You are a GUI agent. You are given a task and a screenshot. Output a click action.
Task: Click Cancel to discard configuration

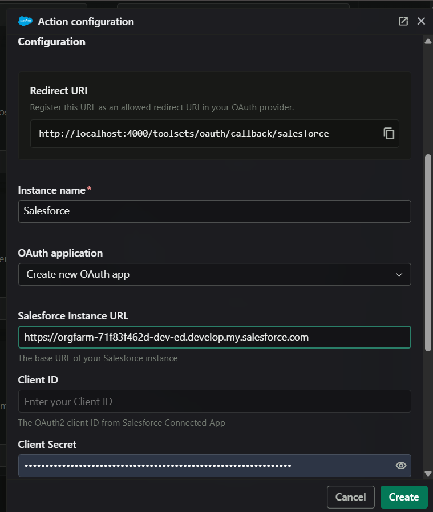350,497
